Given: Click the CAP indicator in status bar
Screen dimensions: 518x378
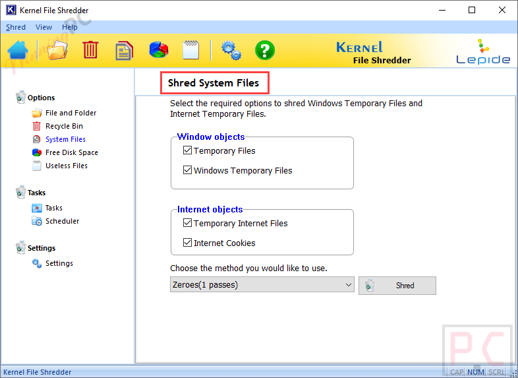Looking at the screenshot, I should point(457,372).
